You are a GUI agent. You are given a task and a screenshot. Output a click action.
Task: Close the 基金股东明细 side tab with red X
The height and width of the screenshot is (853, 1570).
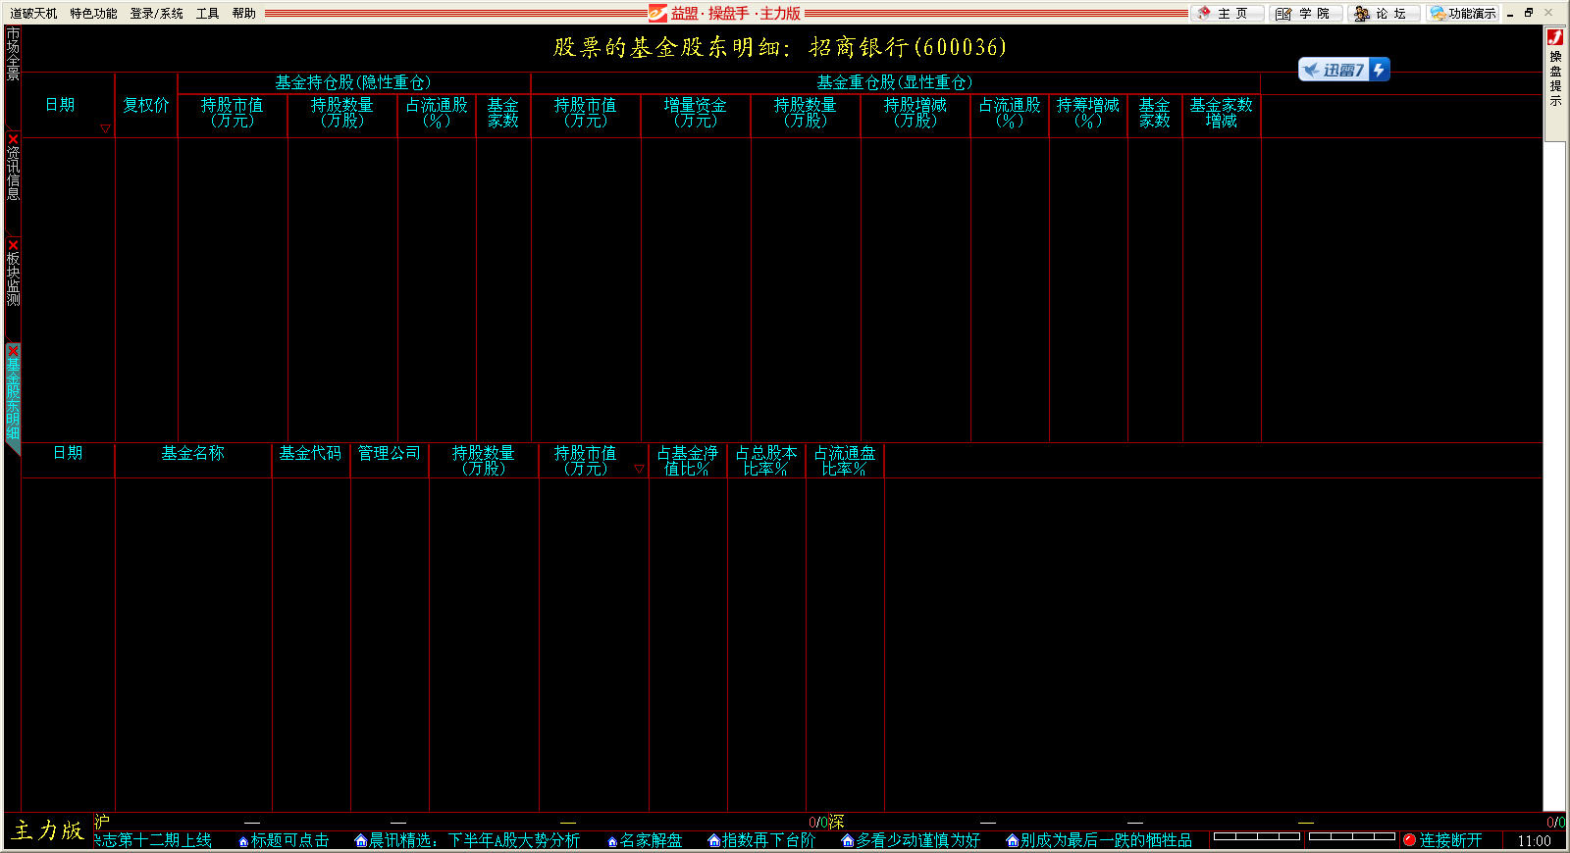tap(13, 351)
